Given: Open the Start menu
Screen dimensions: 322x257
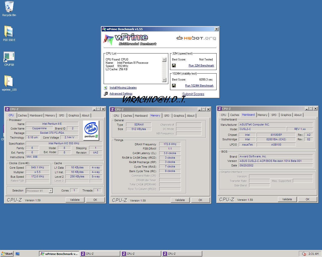Looking at the screenshot, I should pos(7,254).
